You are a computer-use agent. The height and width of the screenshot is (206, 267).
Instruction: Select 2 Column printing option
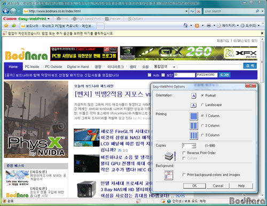(202, 125)
